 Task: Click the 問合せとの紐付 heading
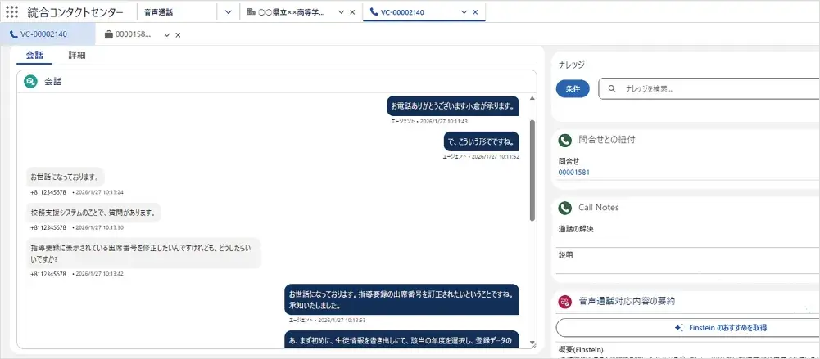[x=607, y=140]
